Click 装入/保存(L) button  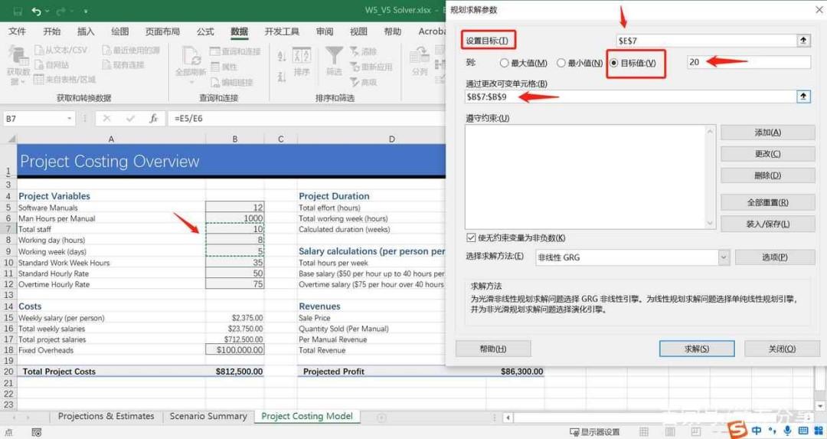pos(767,224)
